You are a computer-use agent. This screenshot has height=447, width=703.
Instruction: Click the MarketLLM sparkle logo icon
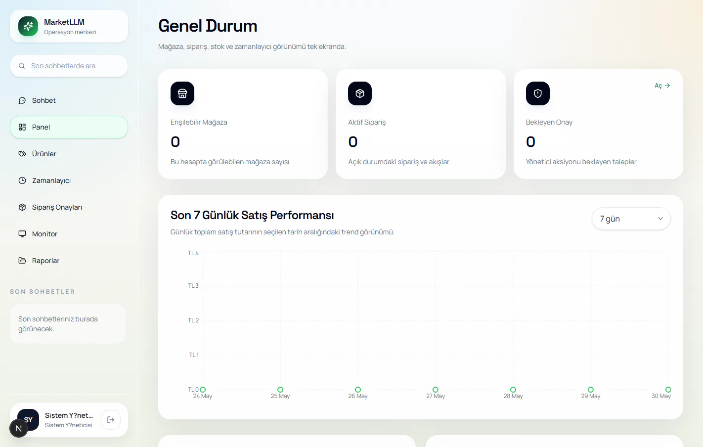coord(28,26)
